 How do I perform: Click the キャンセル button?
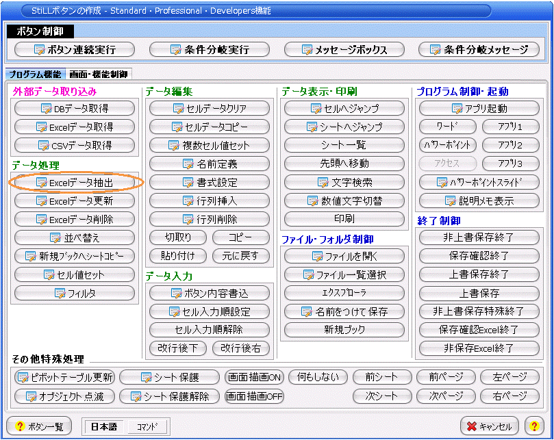pos(490,426)
